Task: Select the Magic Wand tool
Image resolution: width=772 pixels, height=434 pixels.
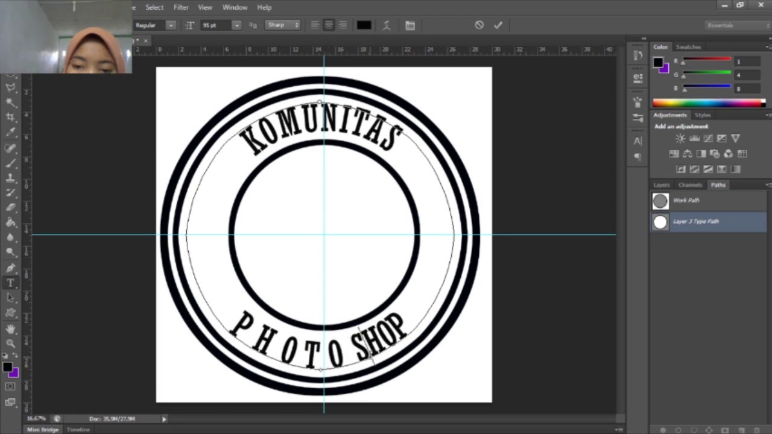Action: pyautogui.click(x=10, y=102)
